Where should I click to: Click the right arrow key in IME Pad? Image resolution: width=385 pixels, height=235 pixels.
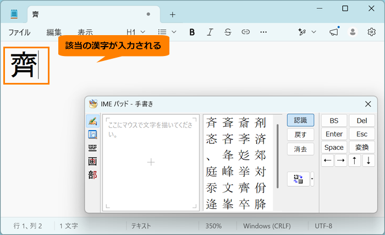[341, 161]
